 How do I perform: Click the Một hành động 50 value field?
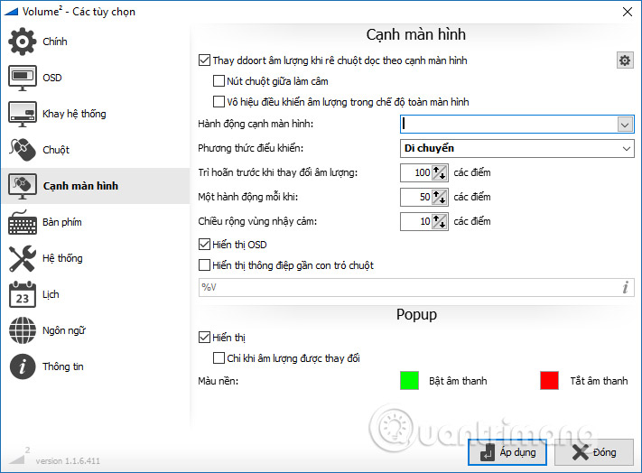[x=416, y=197]
